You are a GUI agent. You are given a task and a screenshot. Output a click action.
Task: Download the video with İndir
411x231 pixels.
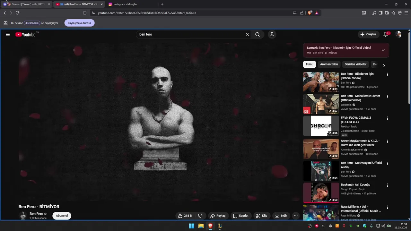pos(281,216)
